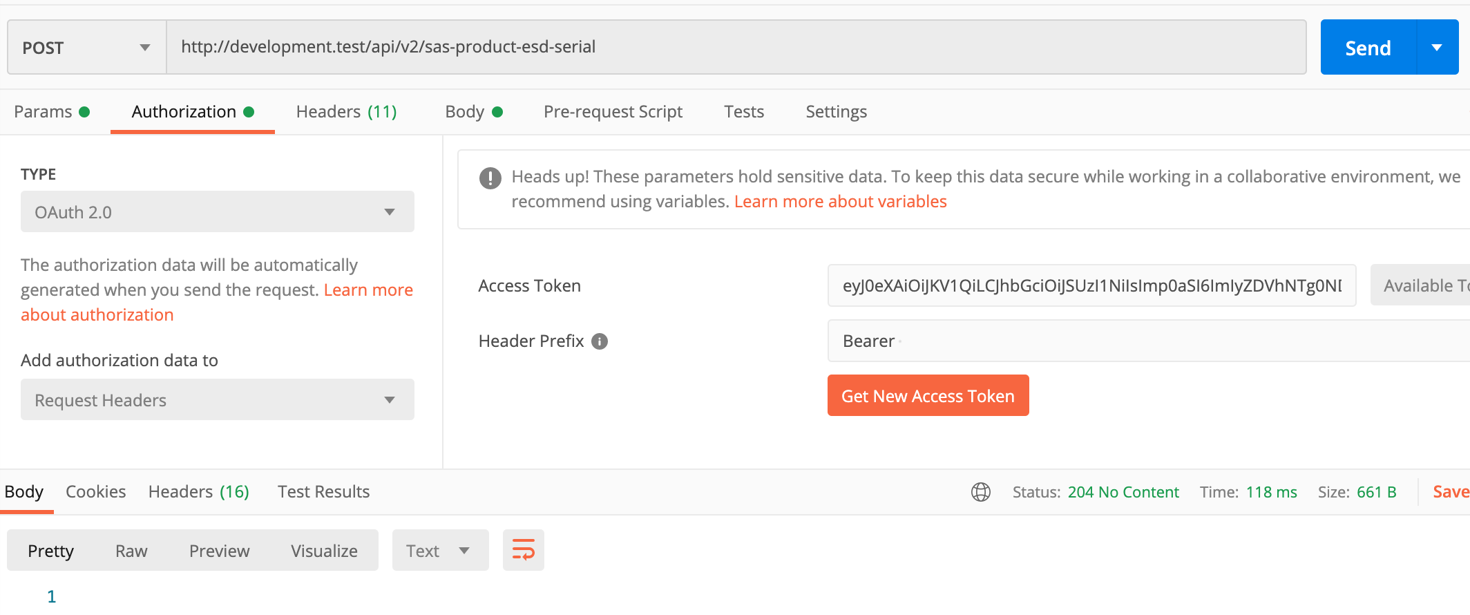The height and width of the screenshot is (615, 1470).
Task: Open the Test Results response tab
Action: [323, 492]
